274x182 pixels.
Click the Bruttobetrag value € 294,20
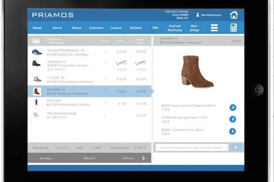[x=140, y=148]
